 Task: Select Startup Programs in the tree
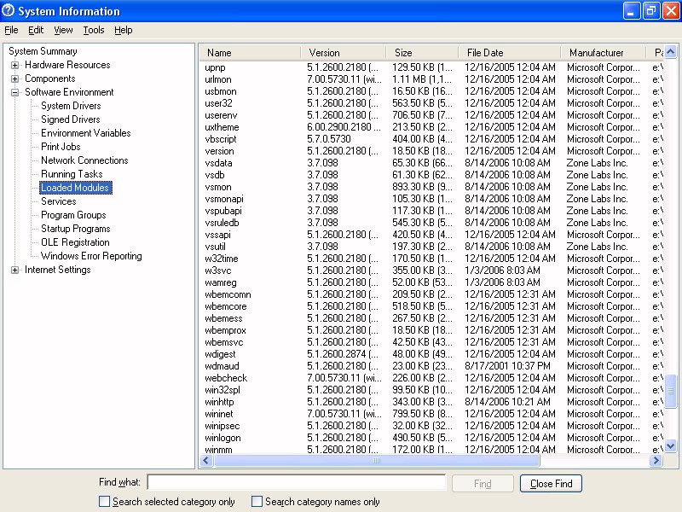tap(75, 229)
